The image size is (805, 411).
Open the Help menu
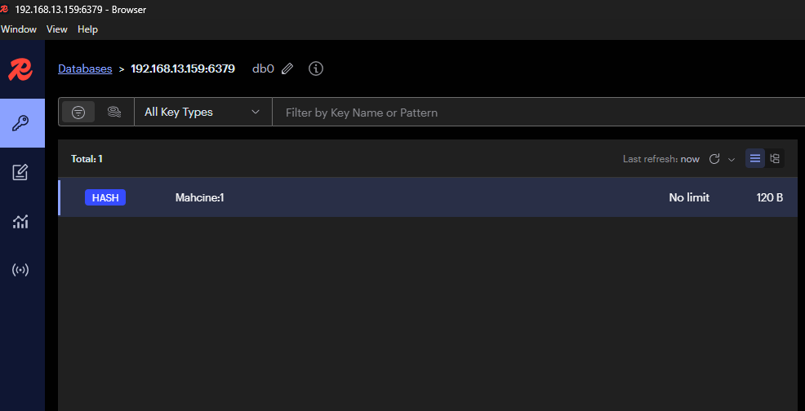tap(88, 29)
